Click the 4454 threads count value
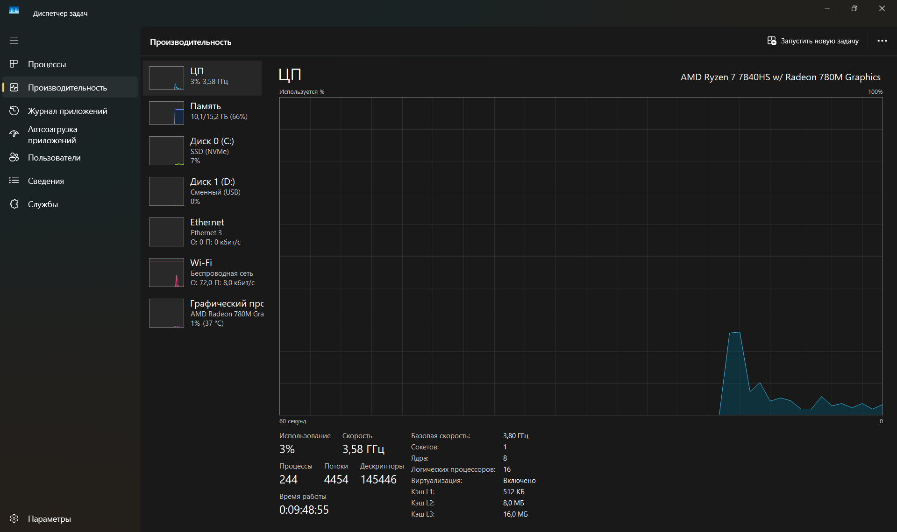Screen dimensions: 897x532 336,479
